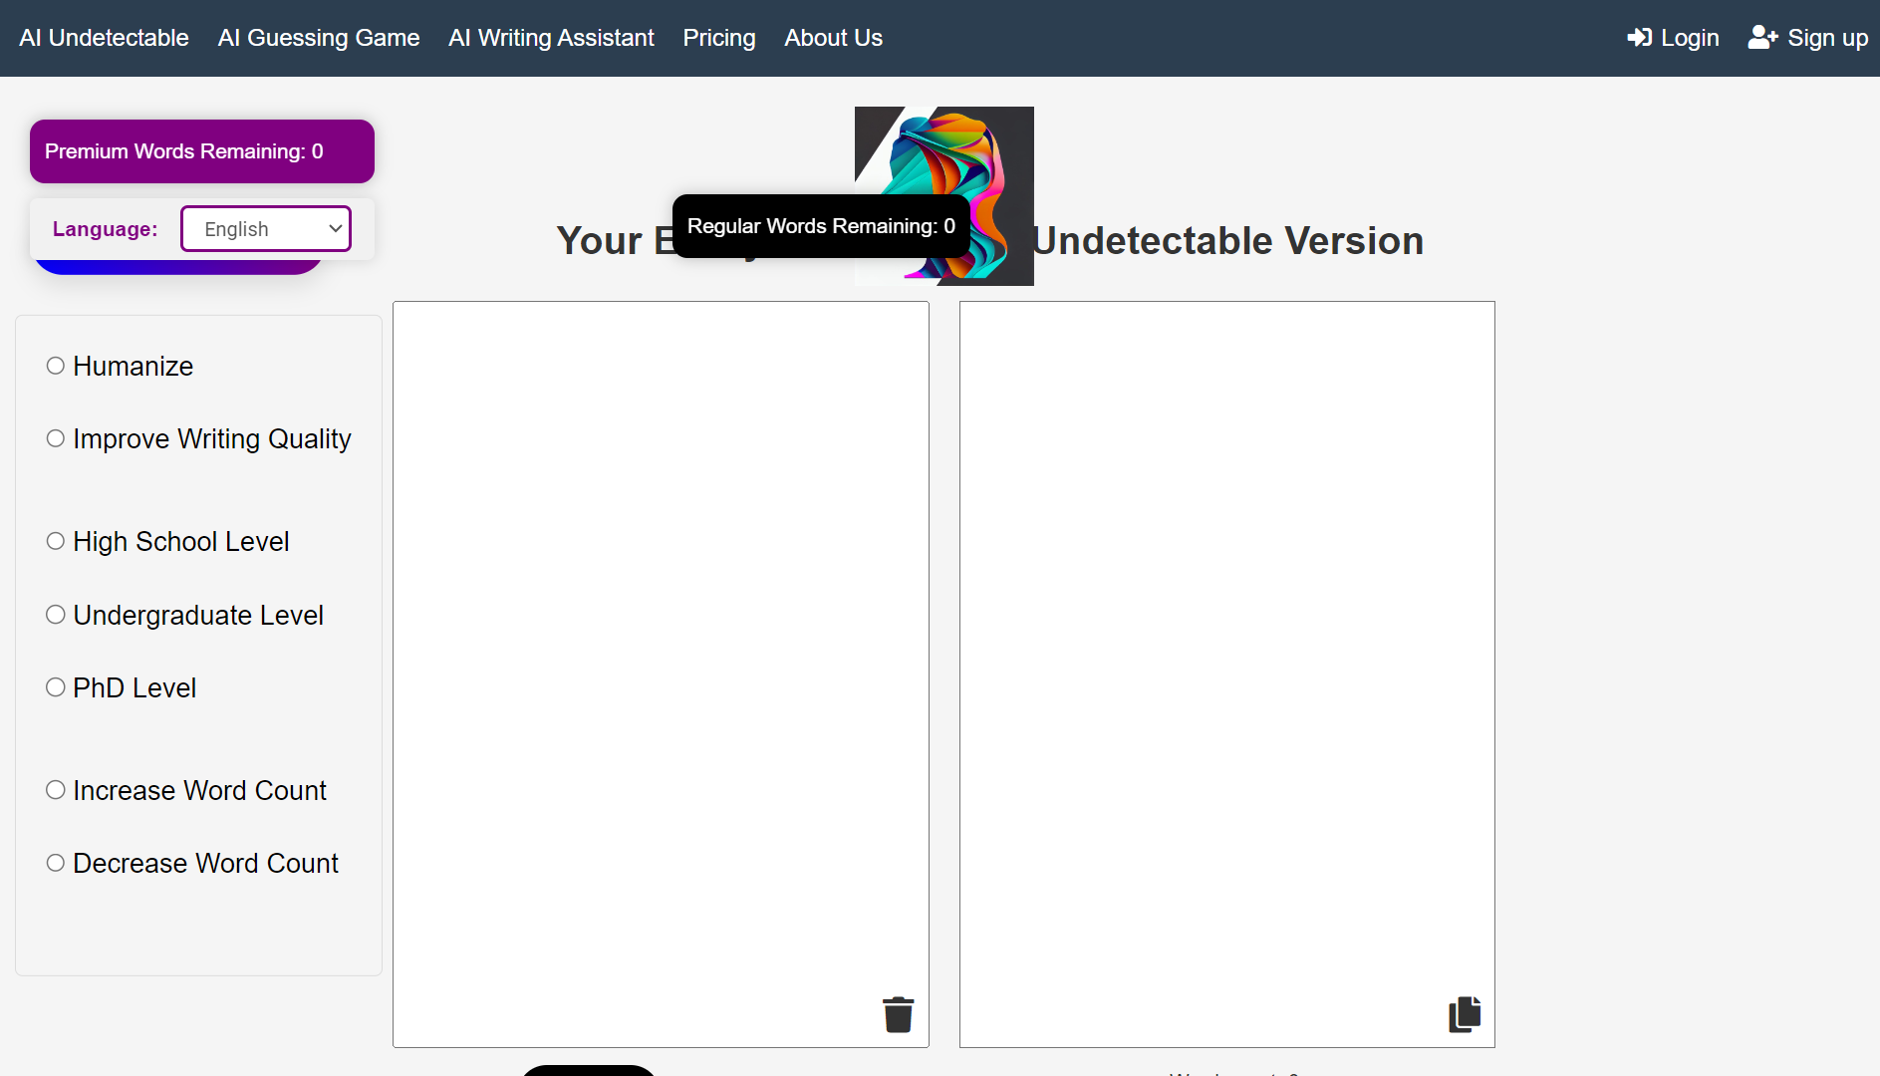
Task: Open the Pricing page
Action: point(718,38)
